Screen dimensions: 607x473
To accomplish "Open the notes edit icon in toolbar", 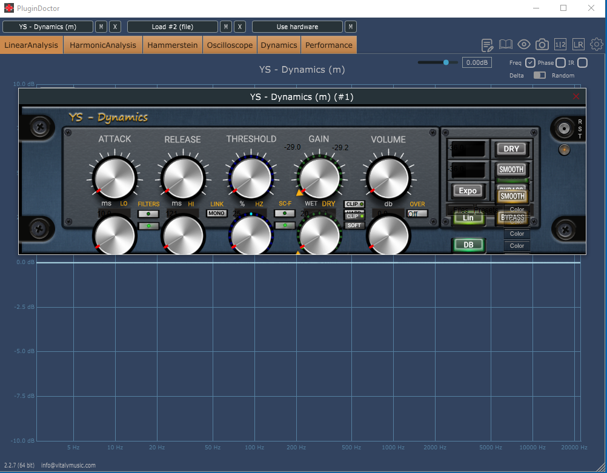I will pyautogui.click(x=488, y=45).
